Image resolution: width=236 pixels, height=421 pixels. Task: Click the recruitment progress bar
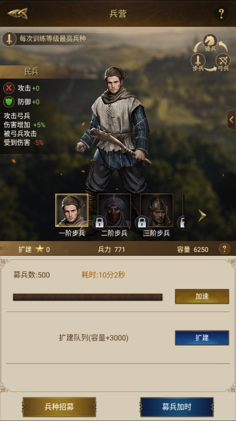click(x=88, y=297)
